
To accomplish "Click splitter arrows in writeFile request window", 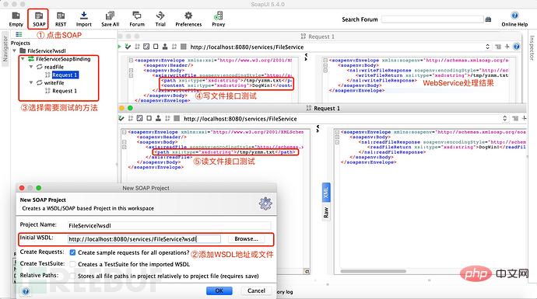I will (x=306, y=57).
